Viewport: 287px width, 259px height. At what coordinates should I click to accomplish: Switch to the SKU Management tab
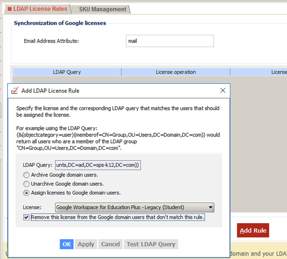[102, 9]
